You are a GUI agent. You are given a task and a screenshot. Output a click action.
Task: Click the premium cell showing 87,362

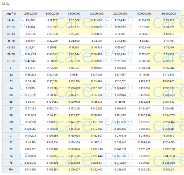point(30,108)
